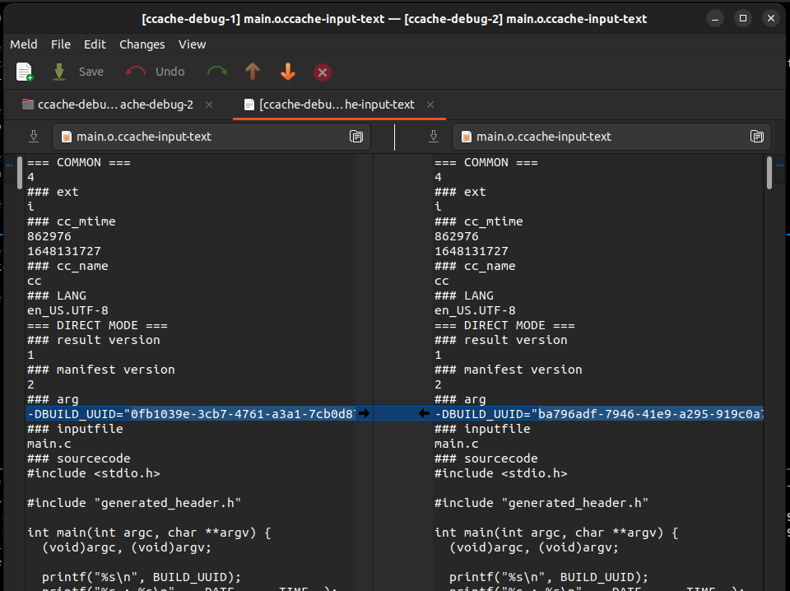Open the Edit menu
Screen dimensions: 790x591
click(95, 44)
